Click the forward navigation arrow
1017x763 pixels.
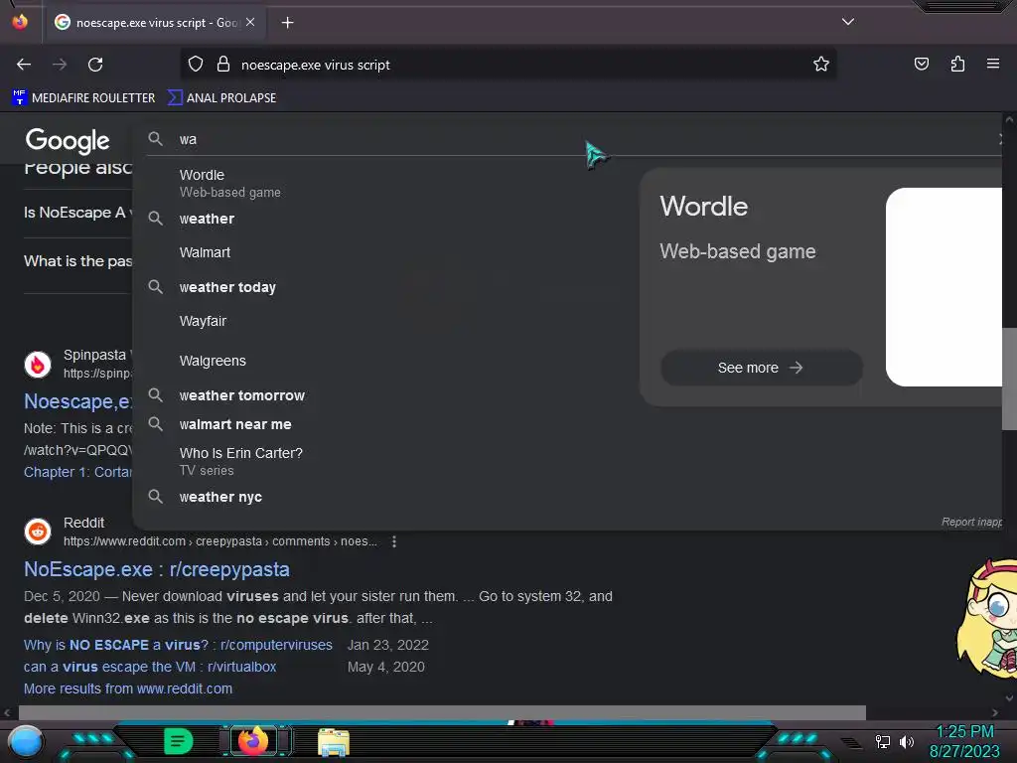(x=60, y=65)
